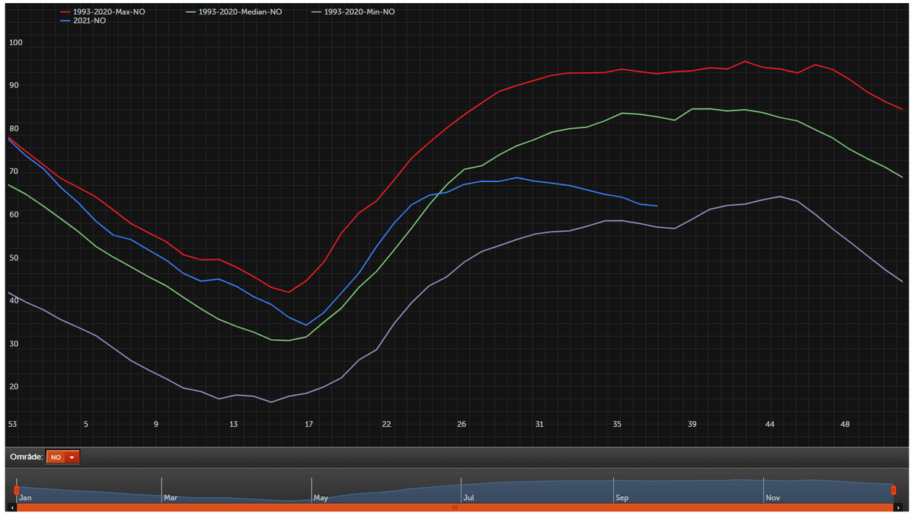This screenshot has width=914, height=516.
Task: Open the Område NO dropdown
Action: [x=62, y=457]
